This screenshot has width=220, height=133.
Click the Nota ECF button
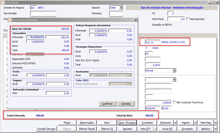146,129
